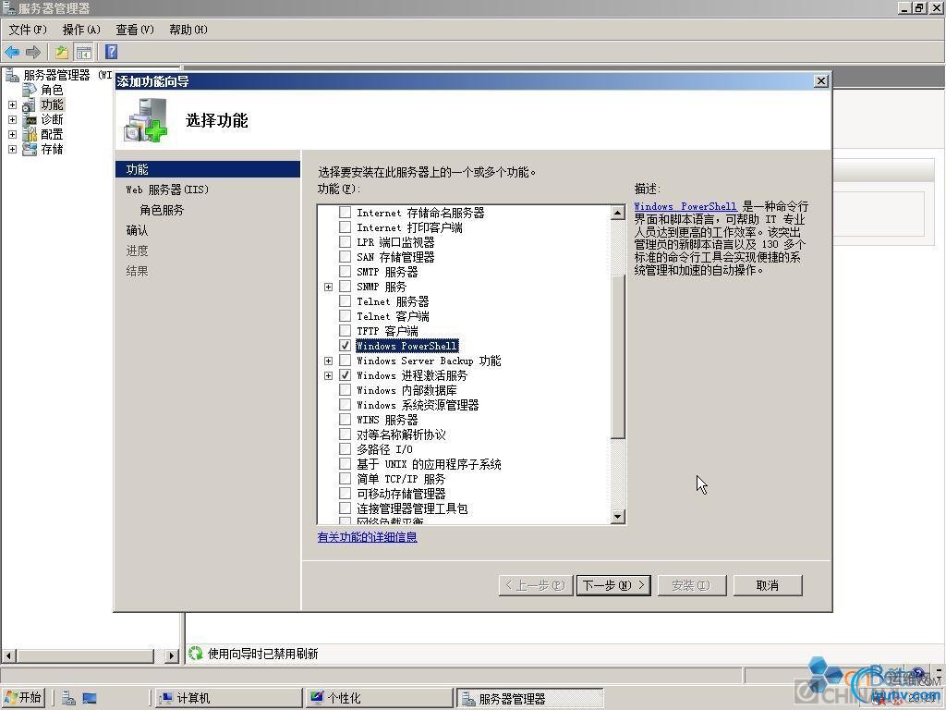Open the 操作(A) menu
This screenshot has width=946, height=710.
(x=81, y=30)
